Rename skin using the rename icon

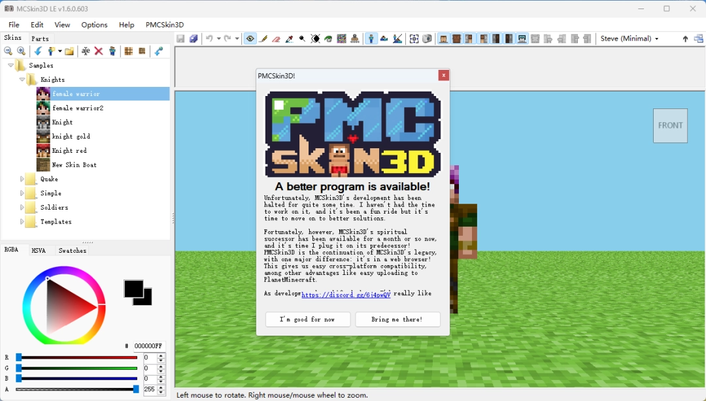tap(86, 51)
